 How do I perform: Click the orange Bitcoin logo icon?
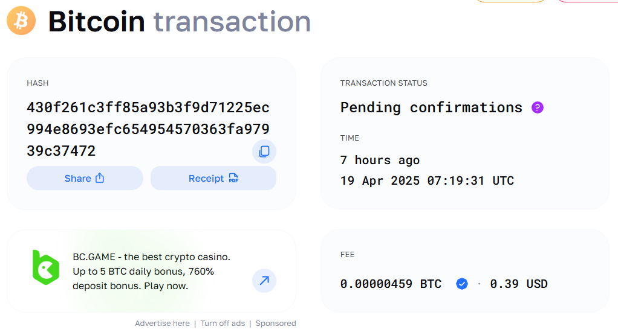point(21,21)
